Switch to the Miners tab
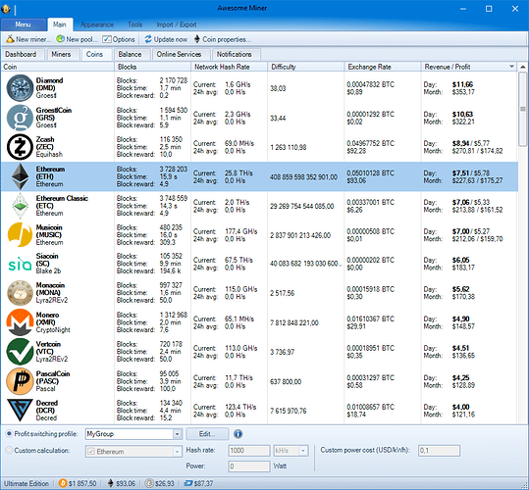This screenshot has width=529, height=490. click(x=61, y=54)
